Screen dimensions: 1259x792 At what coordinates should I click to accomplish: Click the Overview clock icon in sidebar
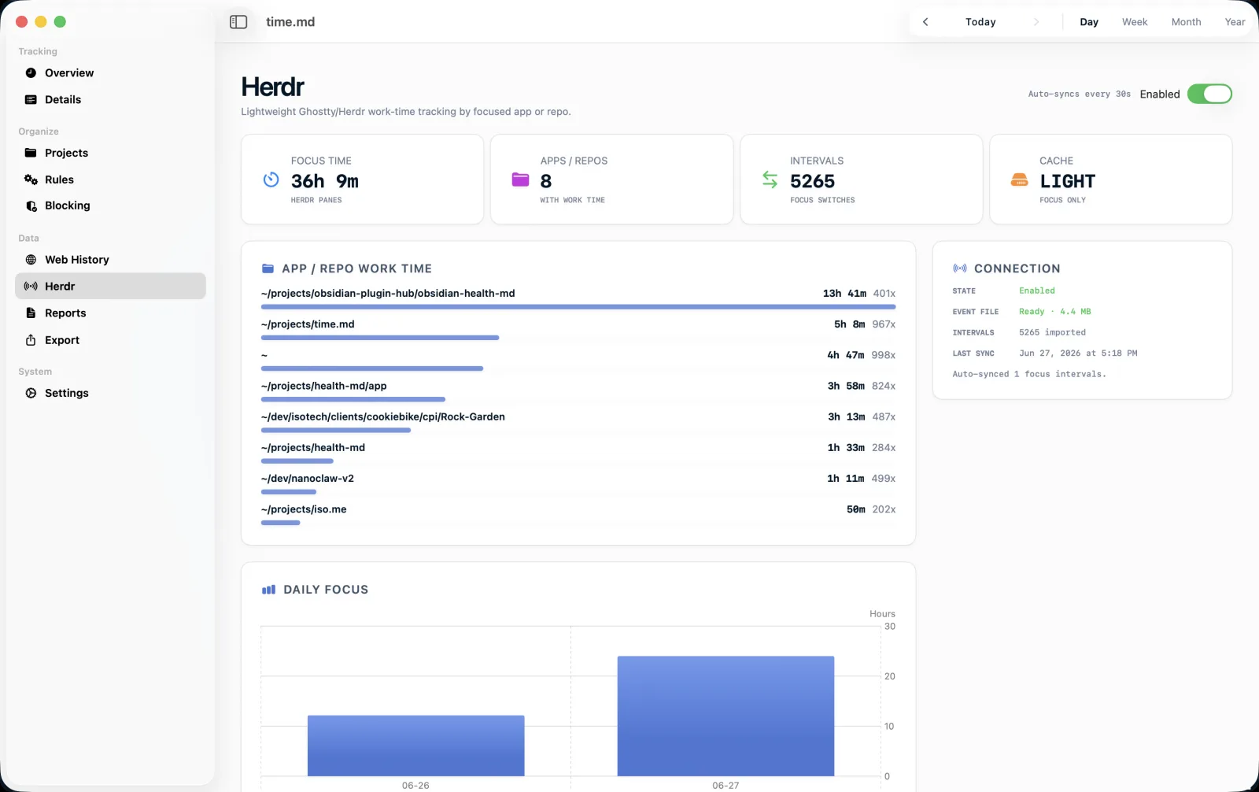[31, 72]
